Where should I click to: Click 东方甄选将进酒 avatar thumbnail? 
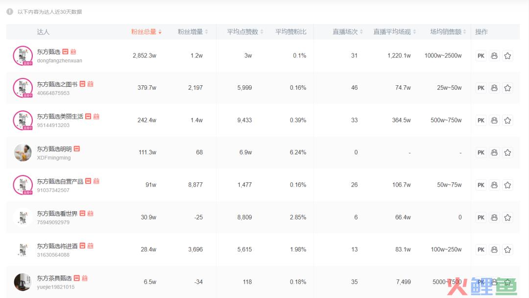click(23, 250)
